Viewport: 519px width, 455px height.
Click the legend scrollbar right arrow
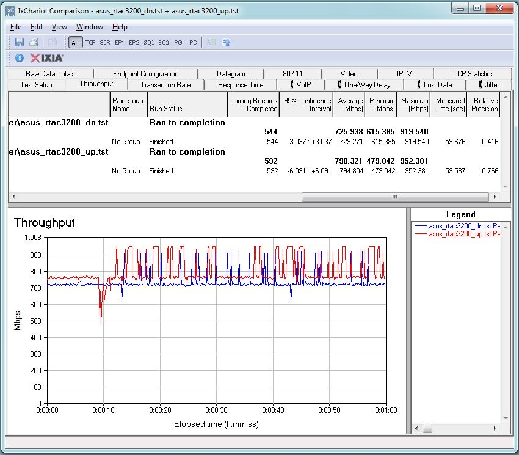[x=495, y=428]
